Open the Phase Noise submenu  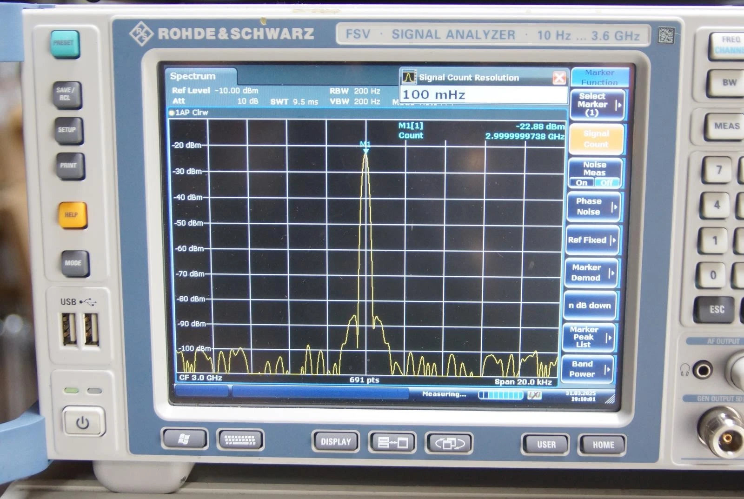594,206
